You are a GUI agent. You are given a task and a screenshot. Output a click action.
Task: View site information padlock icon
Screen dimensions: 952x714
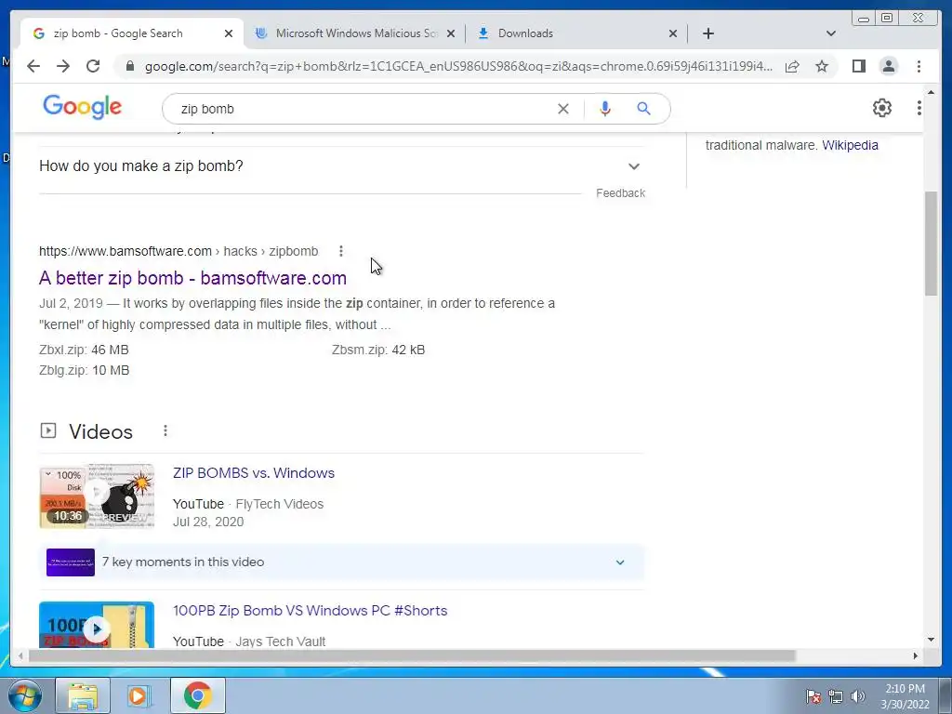(x=130, y=66)
